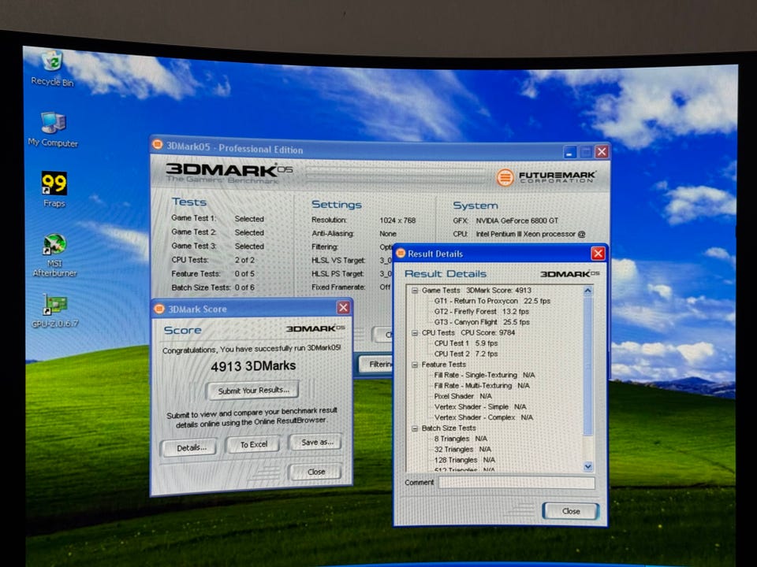The width and height of the screenshot is (757, 567).
Task: Close the 3DMark Score window via X
Action: [343, 308]
